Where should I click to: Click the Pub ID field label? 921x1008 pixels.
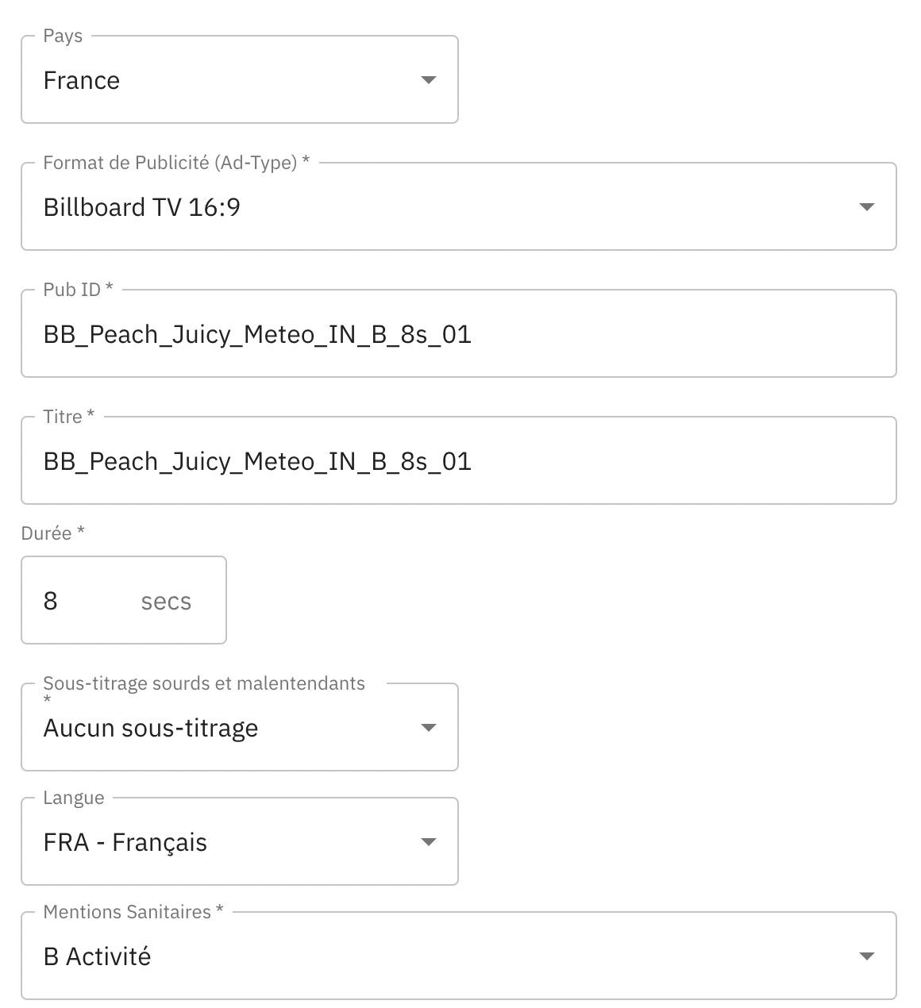click(x=72, y=290)
